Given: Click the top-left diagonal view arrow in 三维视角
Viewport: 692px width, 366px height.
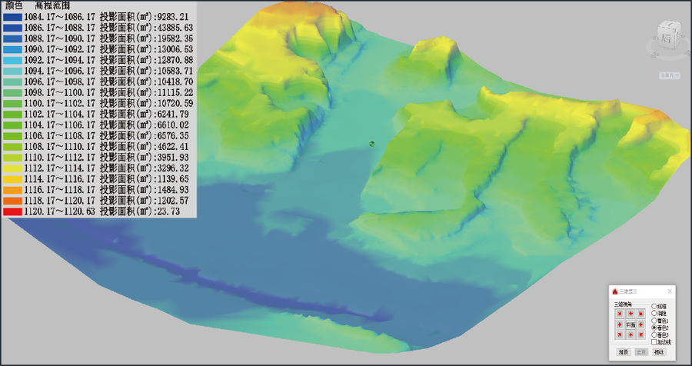Looking at the screenshot, I should (x=619, y=314).
